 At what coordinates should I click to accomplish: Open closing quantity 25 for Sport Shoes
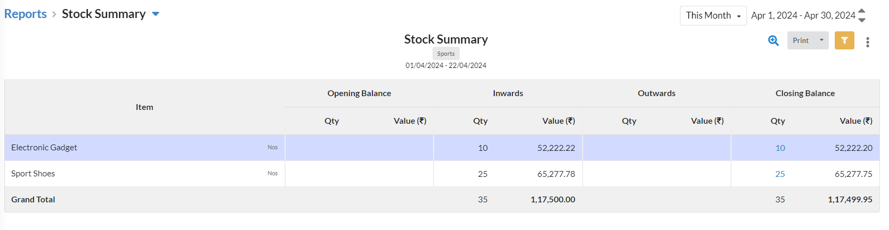780,174
